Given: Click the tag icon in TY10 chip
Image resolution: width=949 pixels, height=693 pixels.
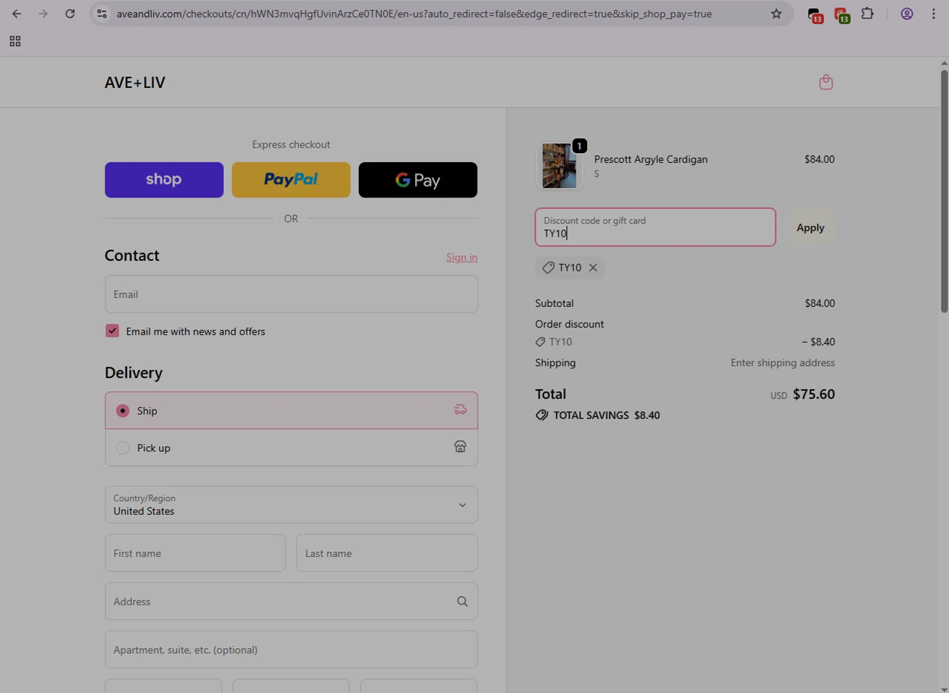Looking at the screenshot, I should tap(549, 268).
